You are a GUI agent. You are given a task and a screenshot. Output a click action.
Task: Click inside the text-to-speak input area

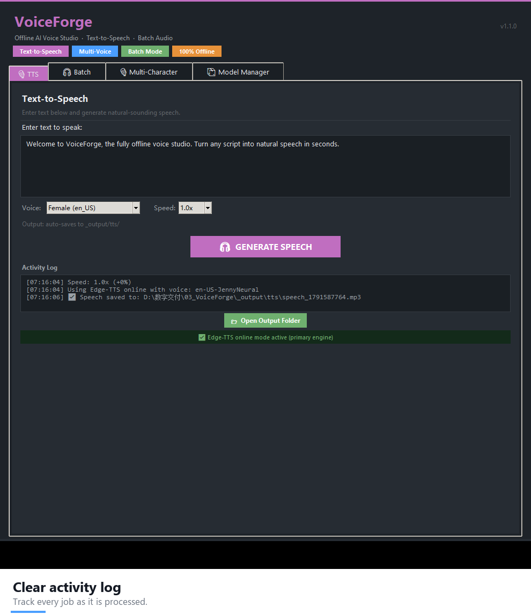click(265, 166)
